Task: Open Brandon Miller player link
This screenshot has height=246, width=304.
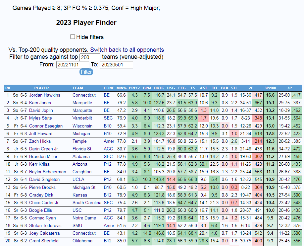Action: [43, 156]
